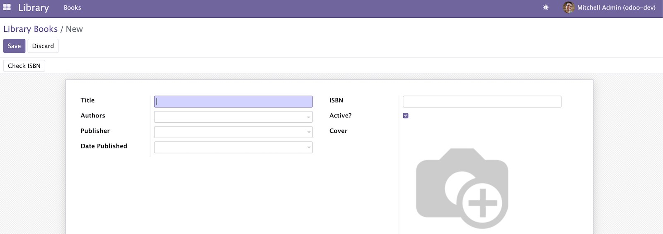Run the Check ISBN action

coord(24,66)
